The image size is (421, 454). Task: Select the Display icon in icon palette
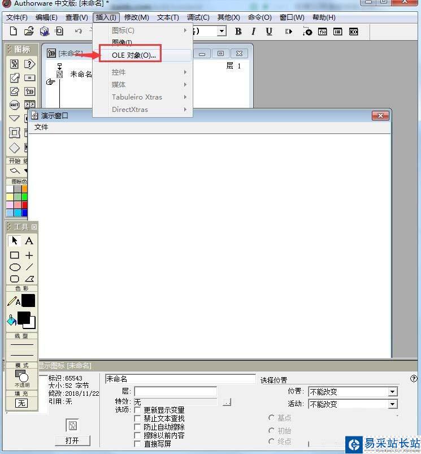click(x=14, y=64)
